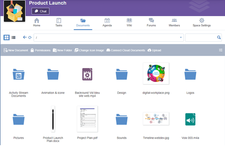Viewport: 225px width, 156px height.
Task: Open the digital-workplace.png thumbnail
Action: pos(156,74)
